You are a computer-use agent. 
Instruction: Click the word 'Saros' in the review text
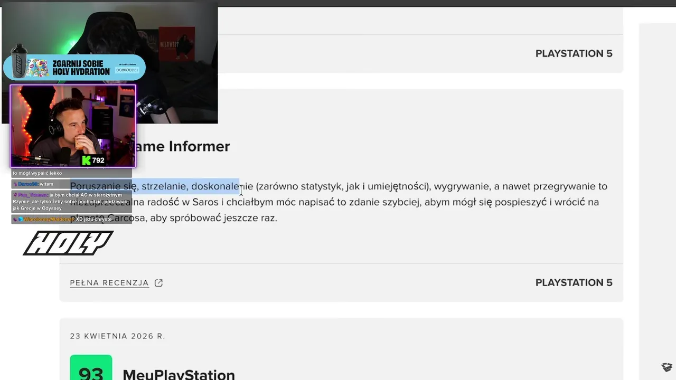[x=205, y=202]
